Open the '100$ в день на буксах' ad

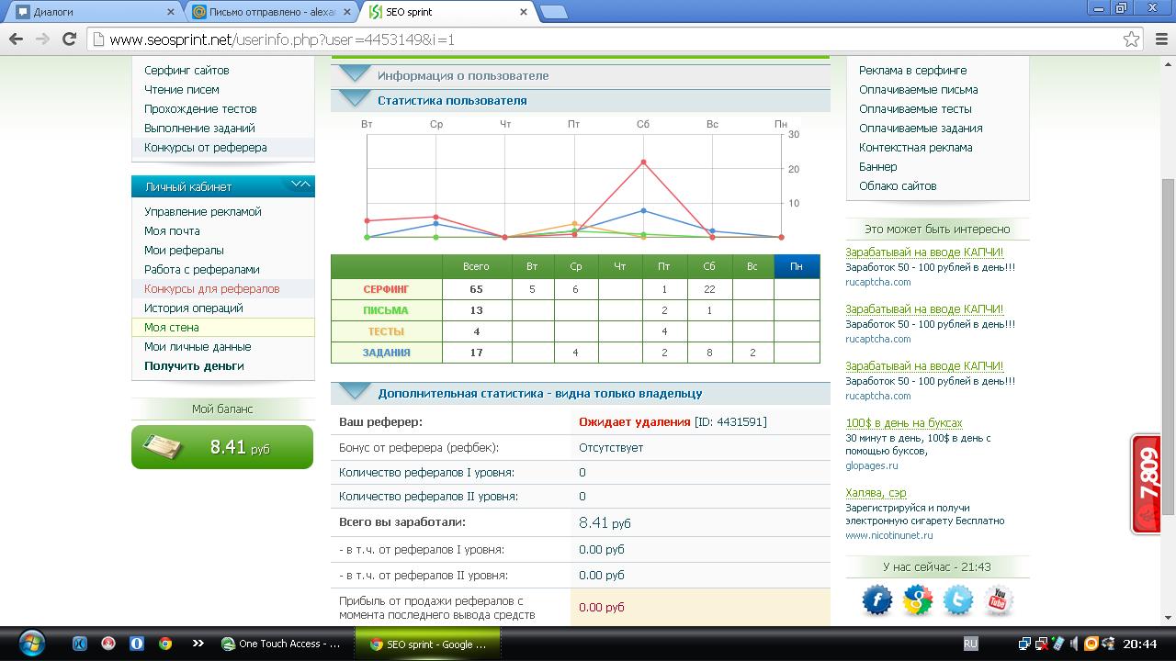point(904,423)
